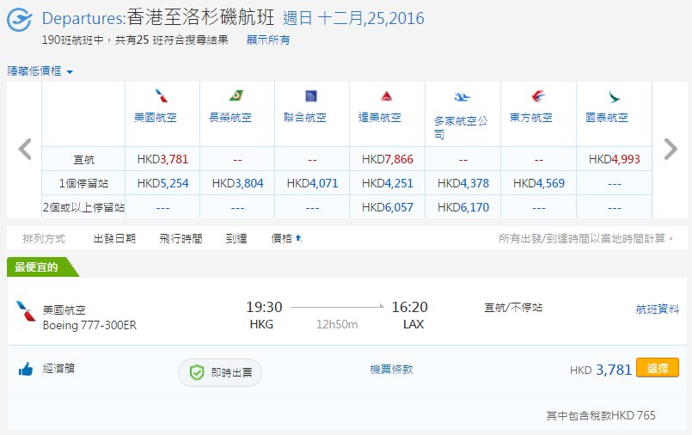Click the one-stop fare HKD4,071
This screenshot has height=435, width=692.
coord(312,183)
